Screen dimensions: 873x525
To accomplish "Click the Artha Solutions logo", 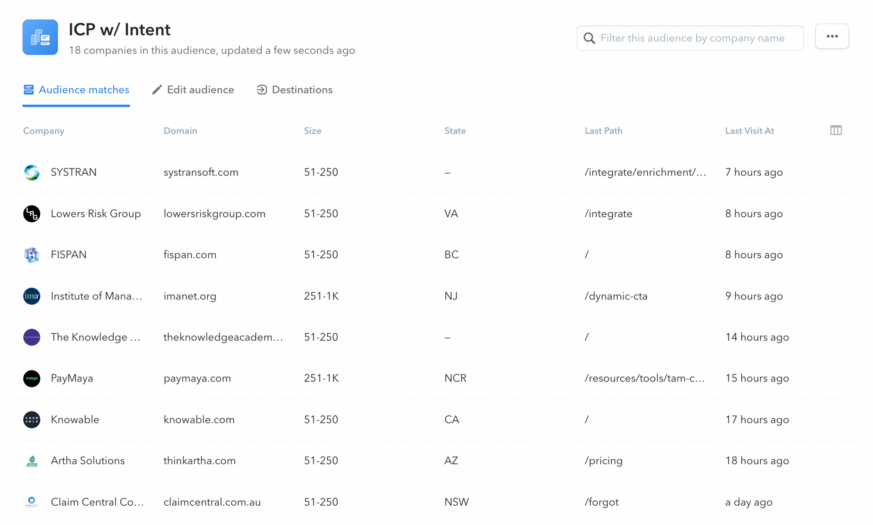I will (32, 461).
